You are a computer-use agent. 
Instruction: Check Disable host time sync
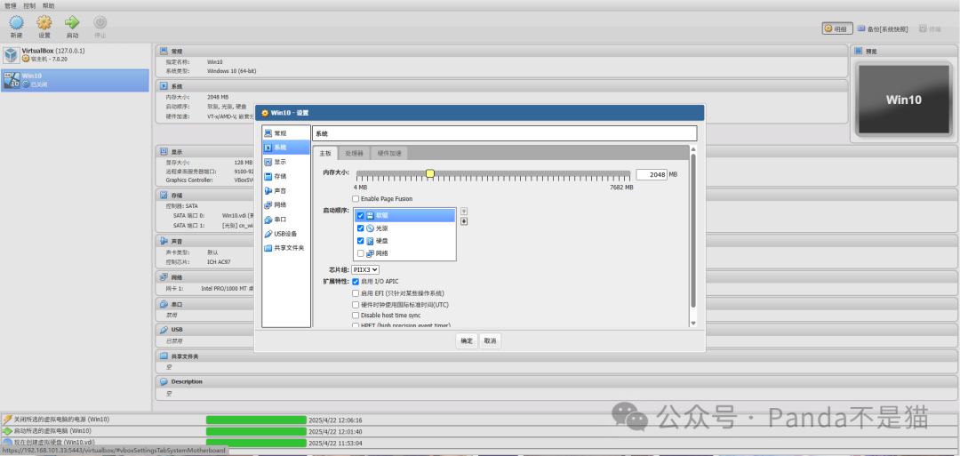[356, 316]
